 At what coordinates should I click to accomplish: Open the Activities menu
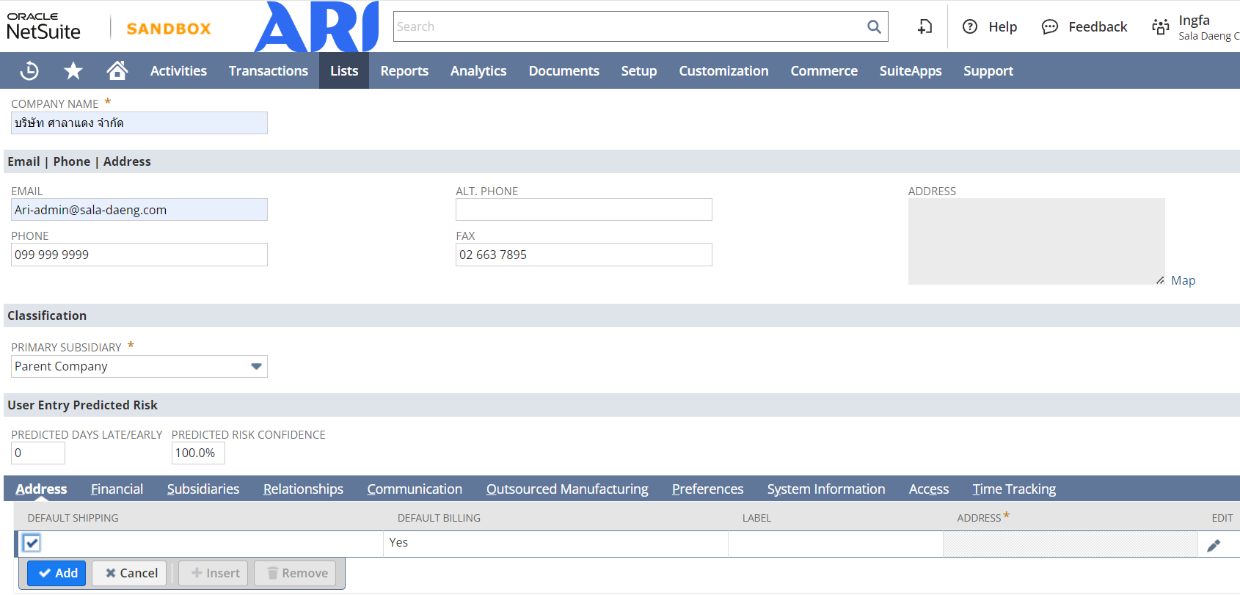pos(178,70)
